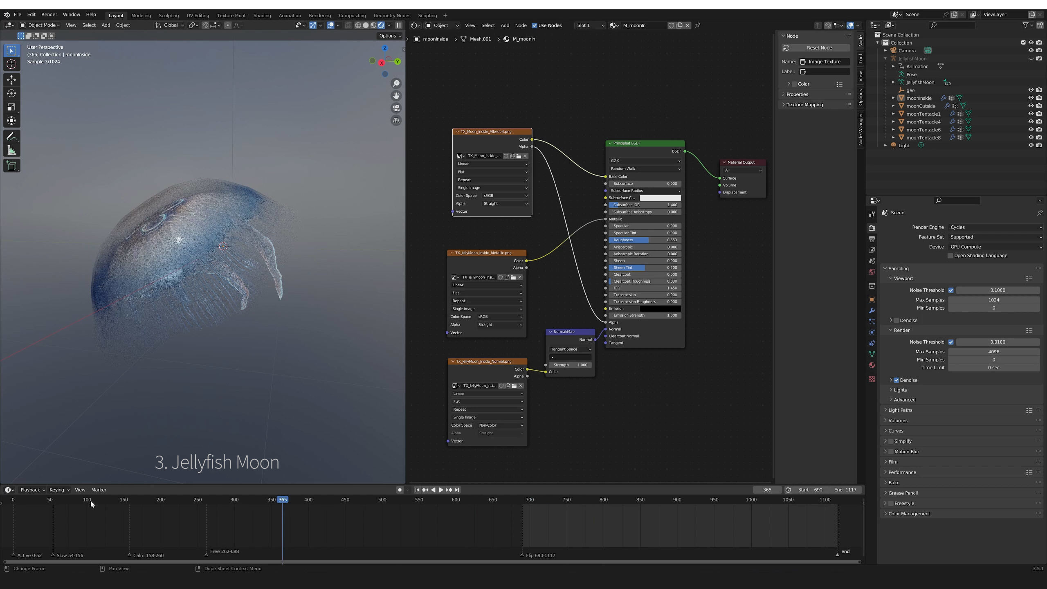Select the Transform tool
Image resolution: width=1047 pixels, height=589 pixels.
click(x=11, y=121)
